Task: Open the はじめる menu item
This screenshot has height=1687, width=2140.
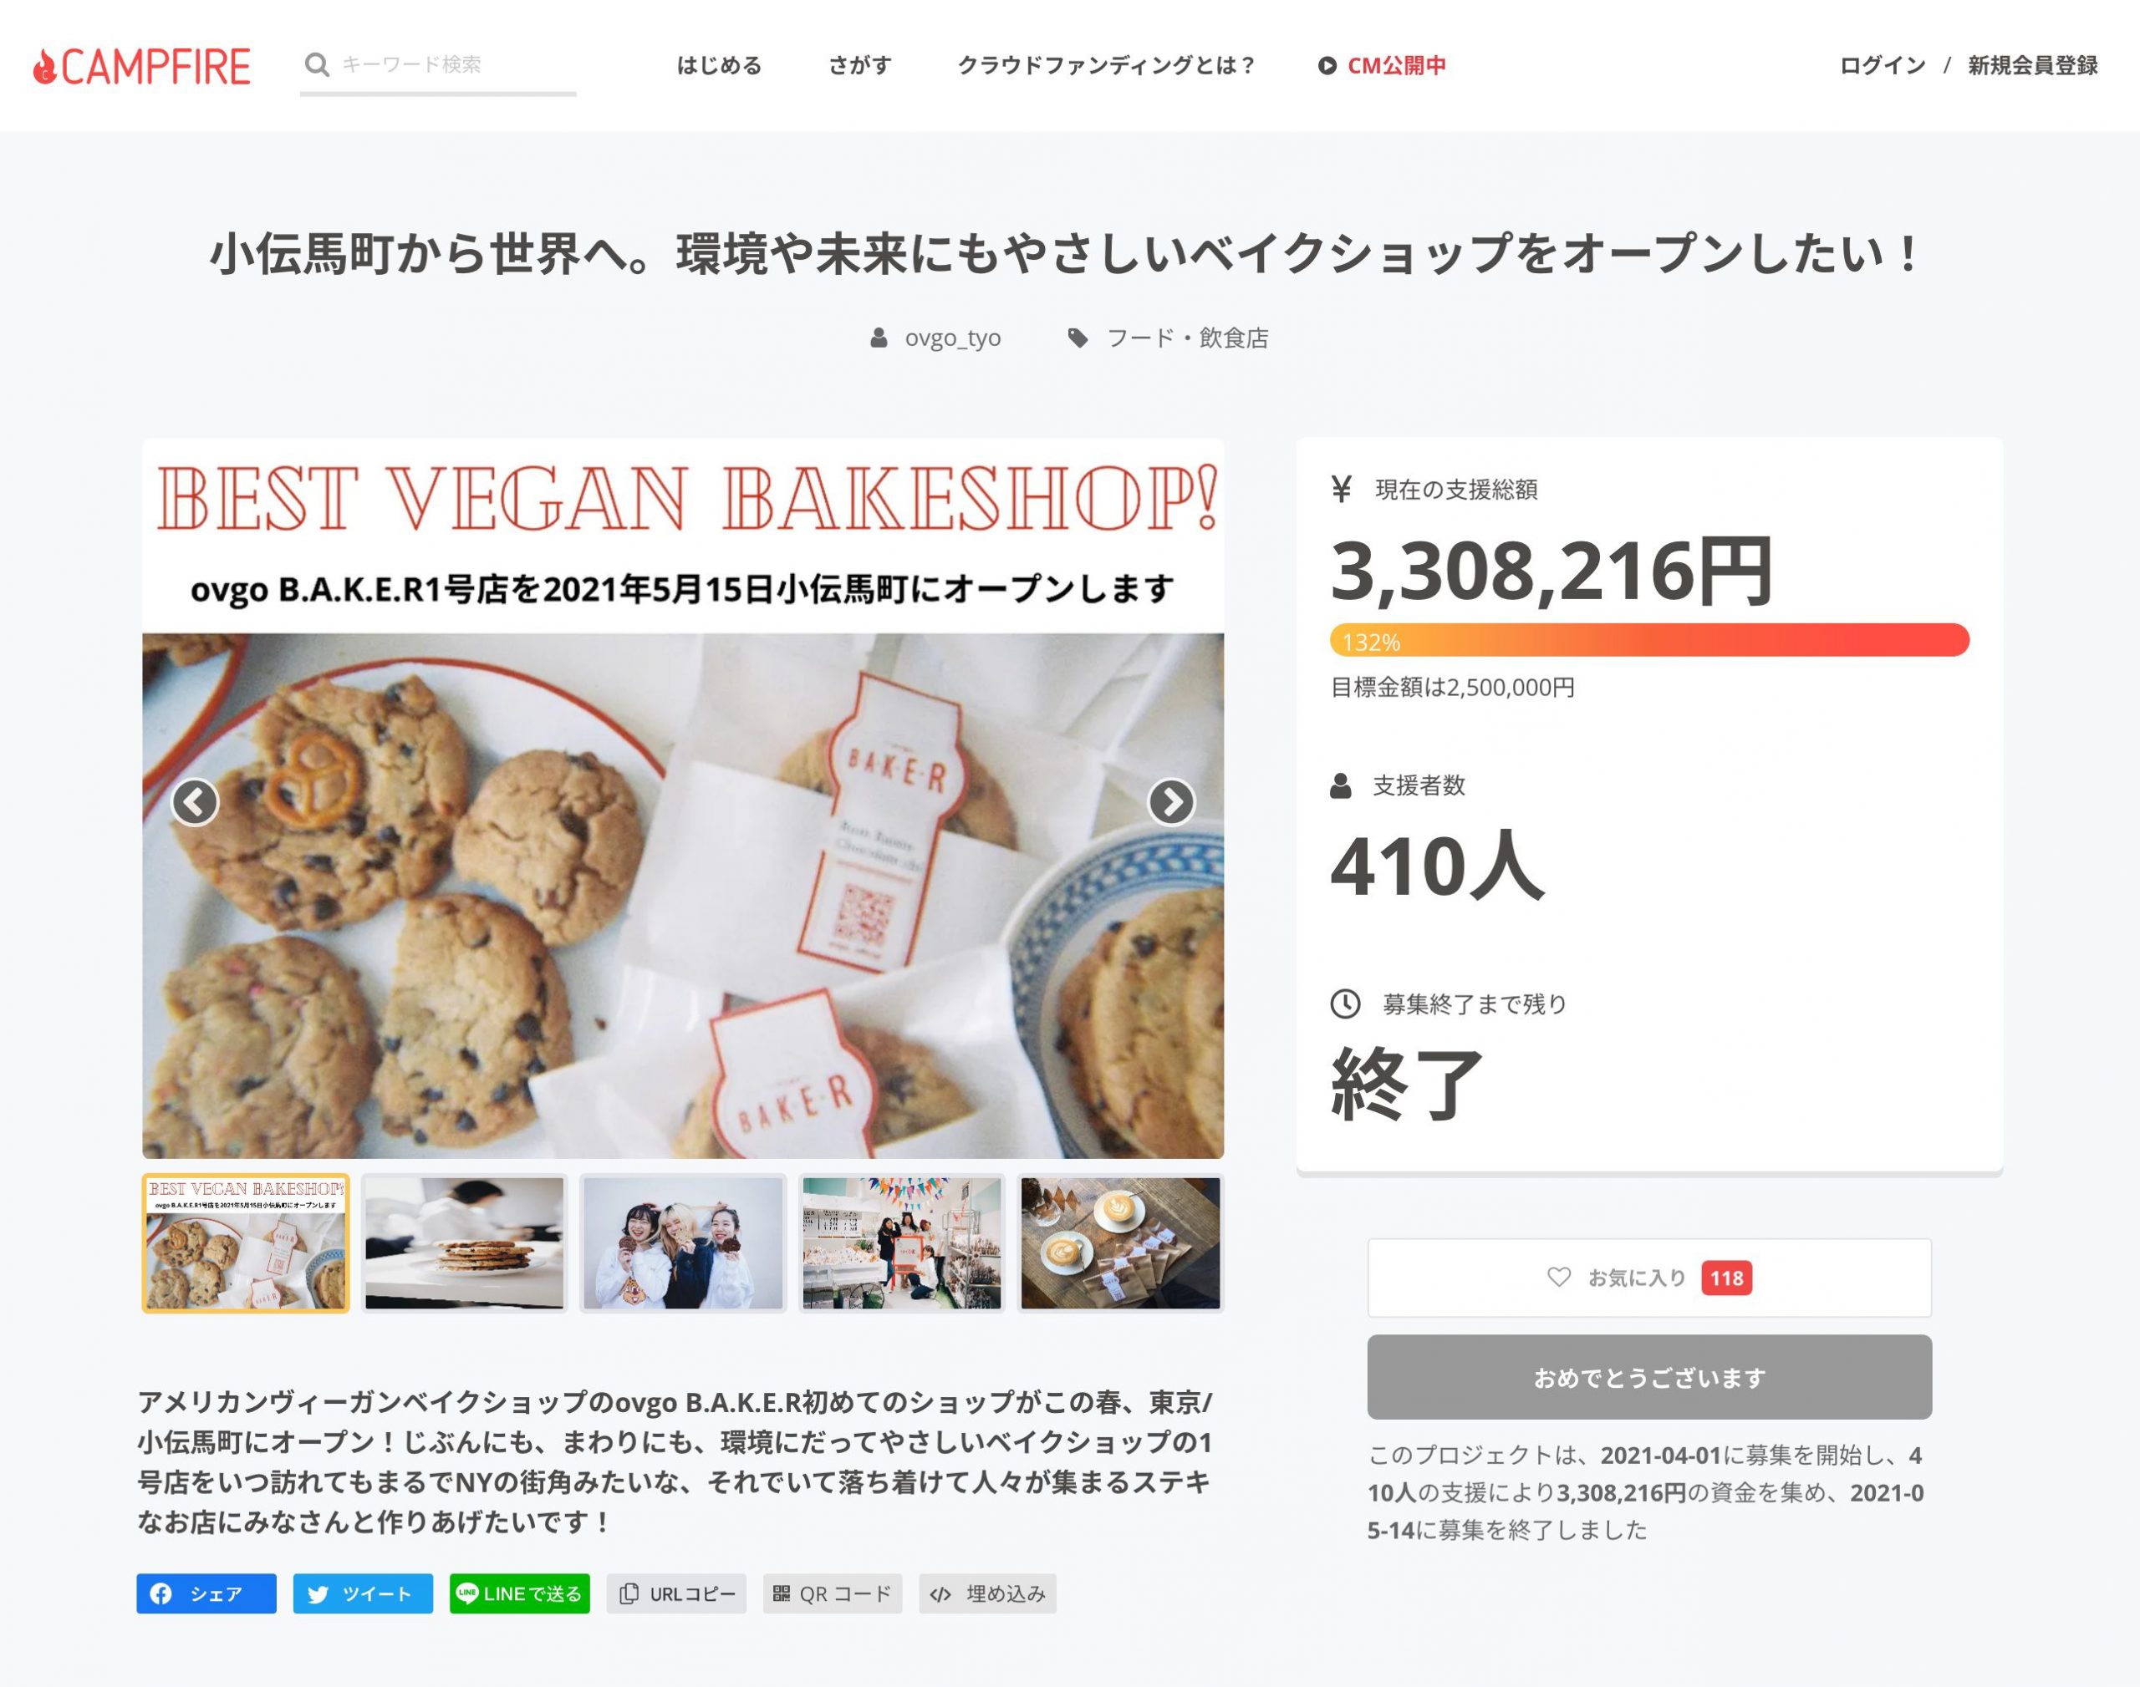Action: [719, 65]
